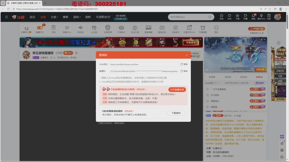Open 年度粉丝节 navigation item

[x=103, y=17]
